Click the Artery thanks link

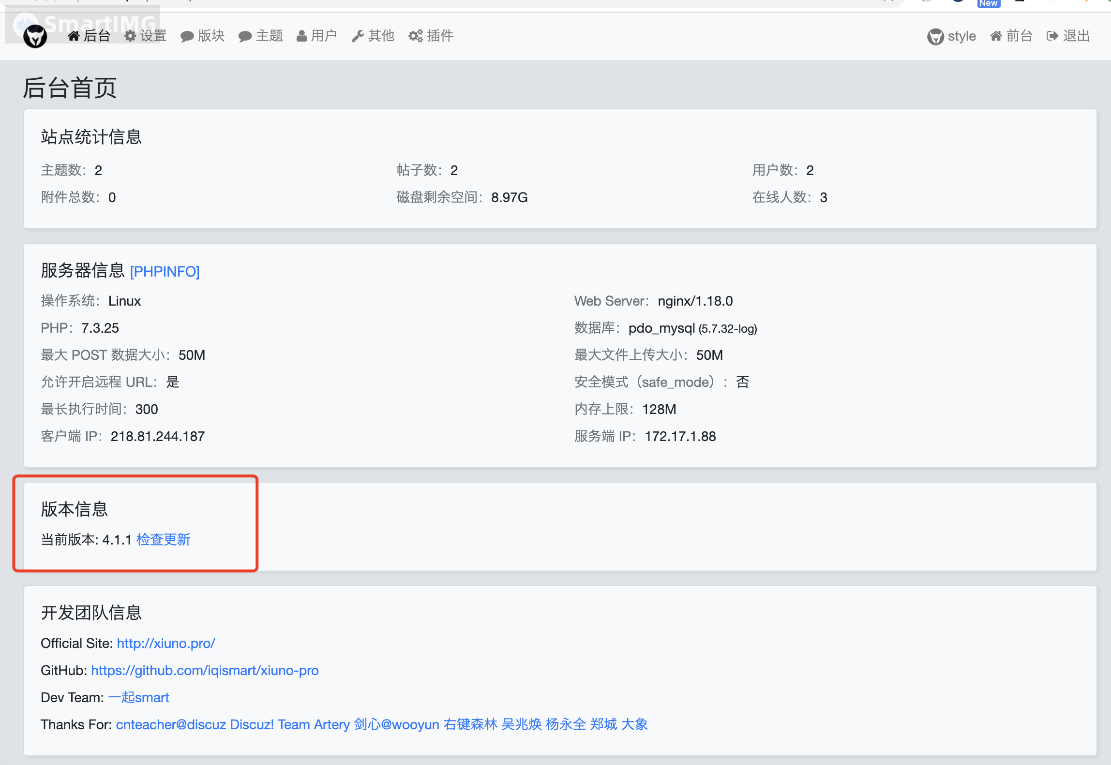pyautogui.click(x=331, y=724)
